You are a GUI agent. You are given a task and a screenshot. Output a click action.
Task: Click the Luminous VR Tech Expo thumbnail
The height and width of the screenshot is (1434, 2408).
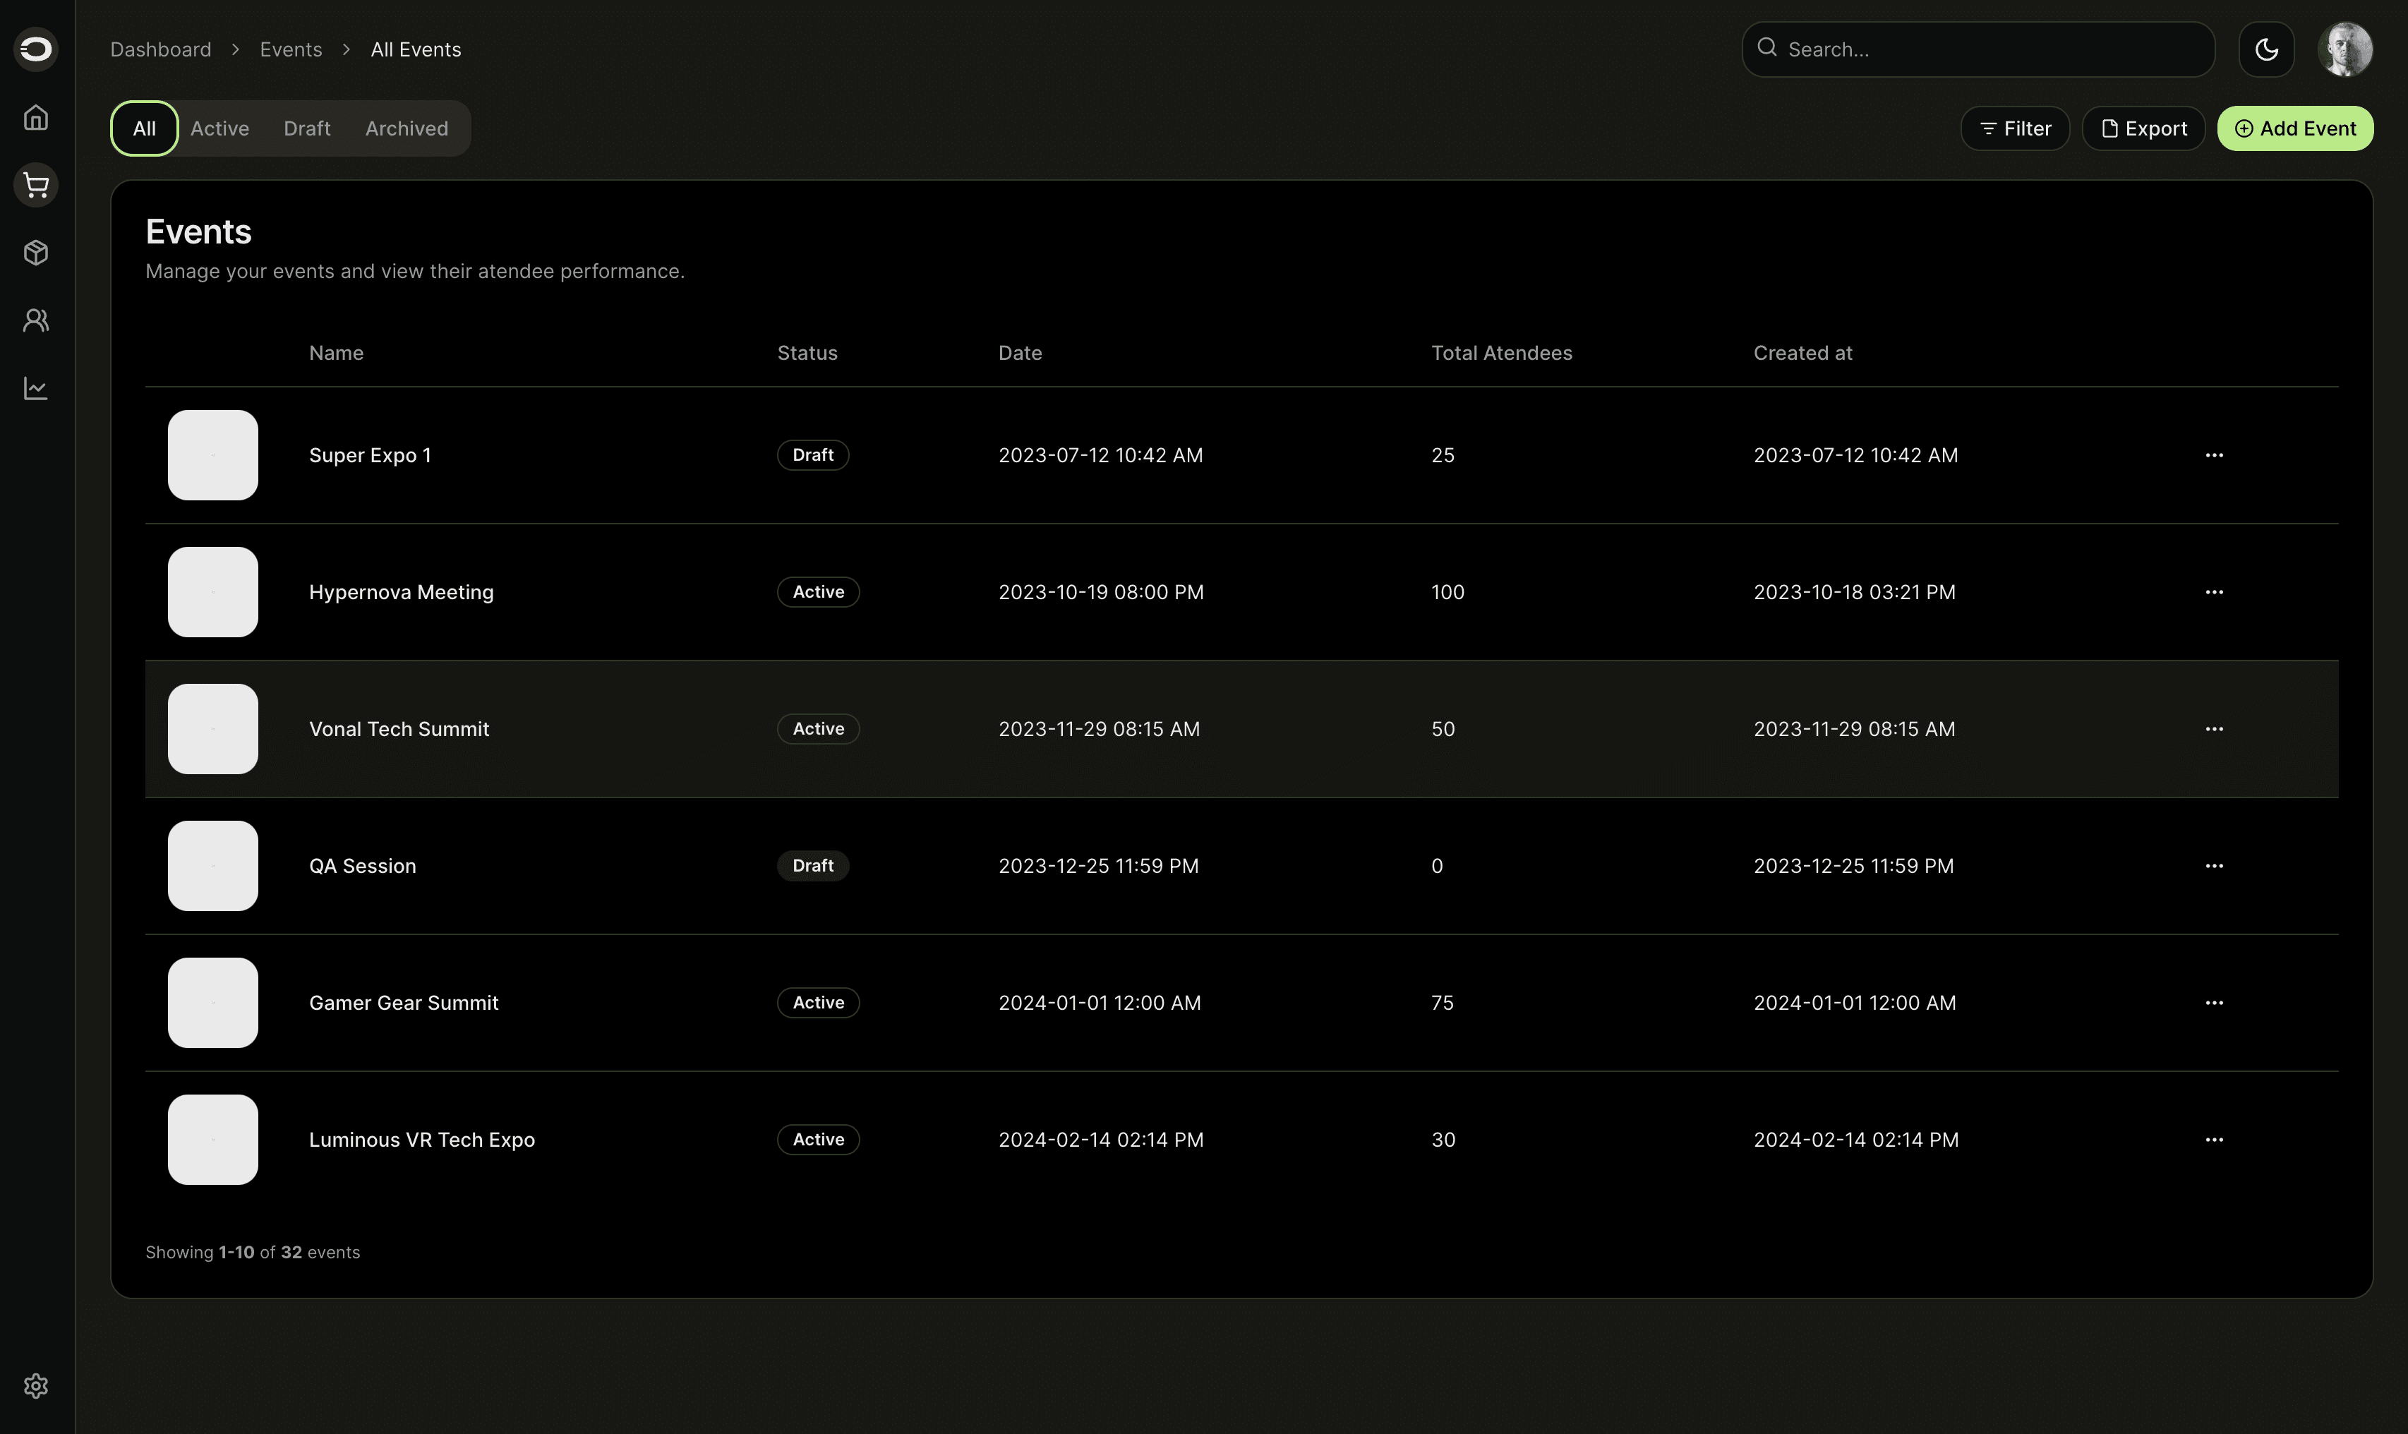click(x=212, y=1140)
